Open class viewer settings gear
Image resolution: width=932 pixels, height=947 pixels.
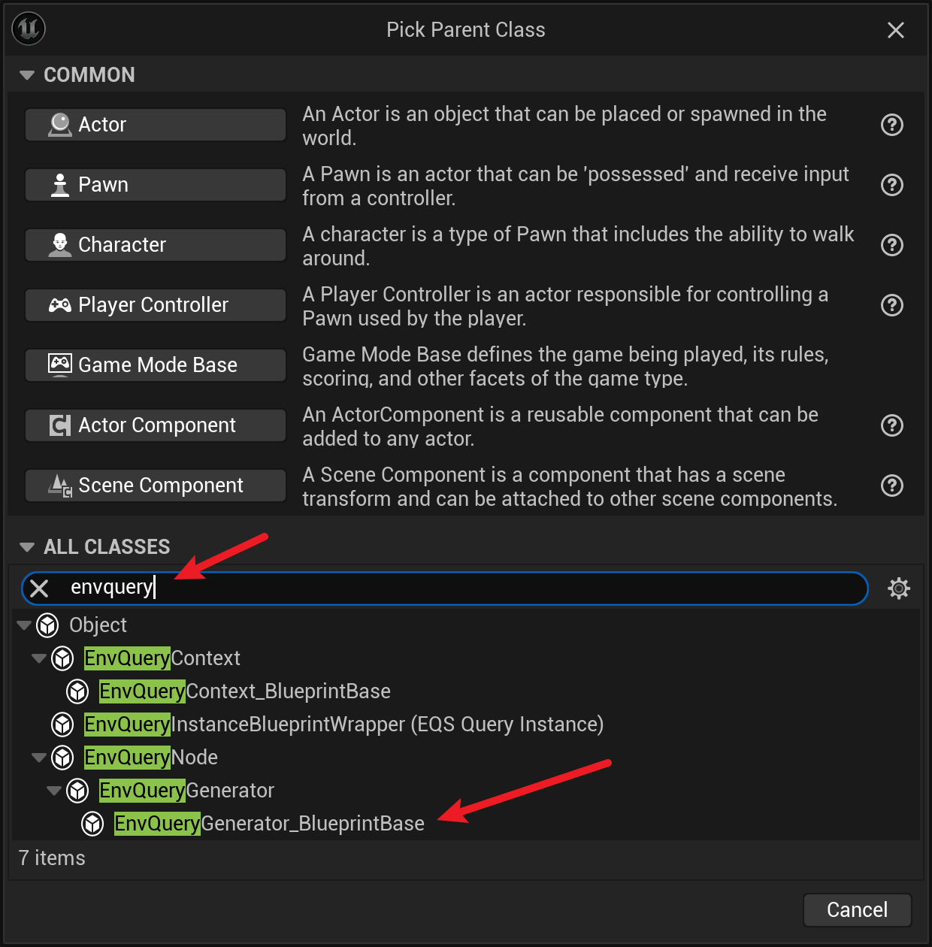click(898, 588)
